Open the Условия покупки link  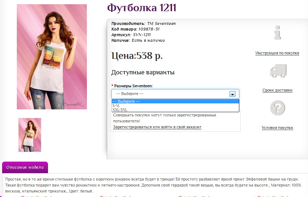[277, 128]
